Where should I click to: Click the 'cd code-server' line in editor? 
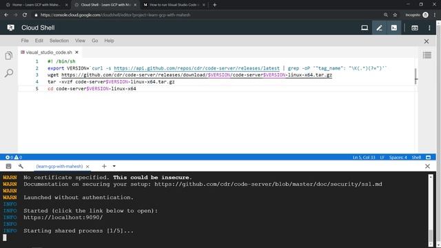click(x=92, y=89)
